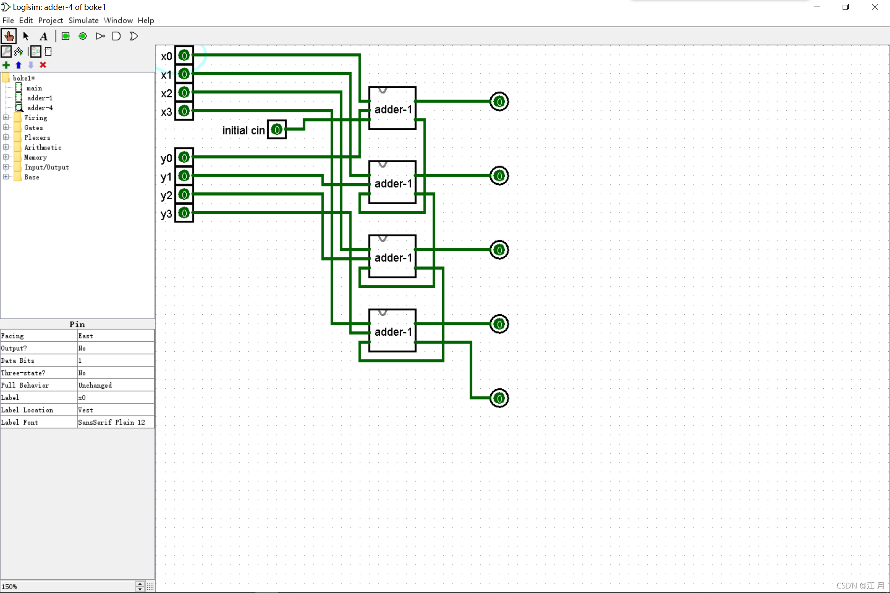Expand the Wiring library folder
Screen dimensions: 890x593
tap(6, 117)
